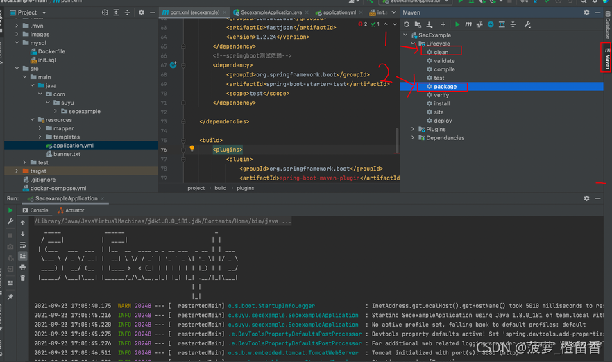Expand secexample package folder
This screenshot has width=612, height=362.
(x=55, y=111)
